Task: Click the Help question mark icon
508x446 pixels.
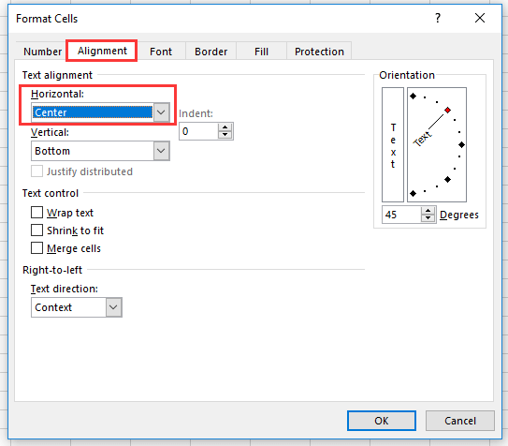Action: (438, 18)
